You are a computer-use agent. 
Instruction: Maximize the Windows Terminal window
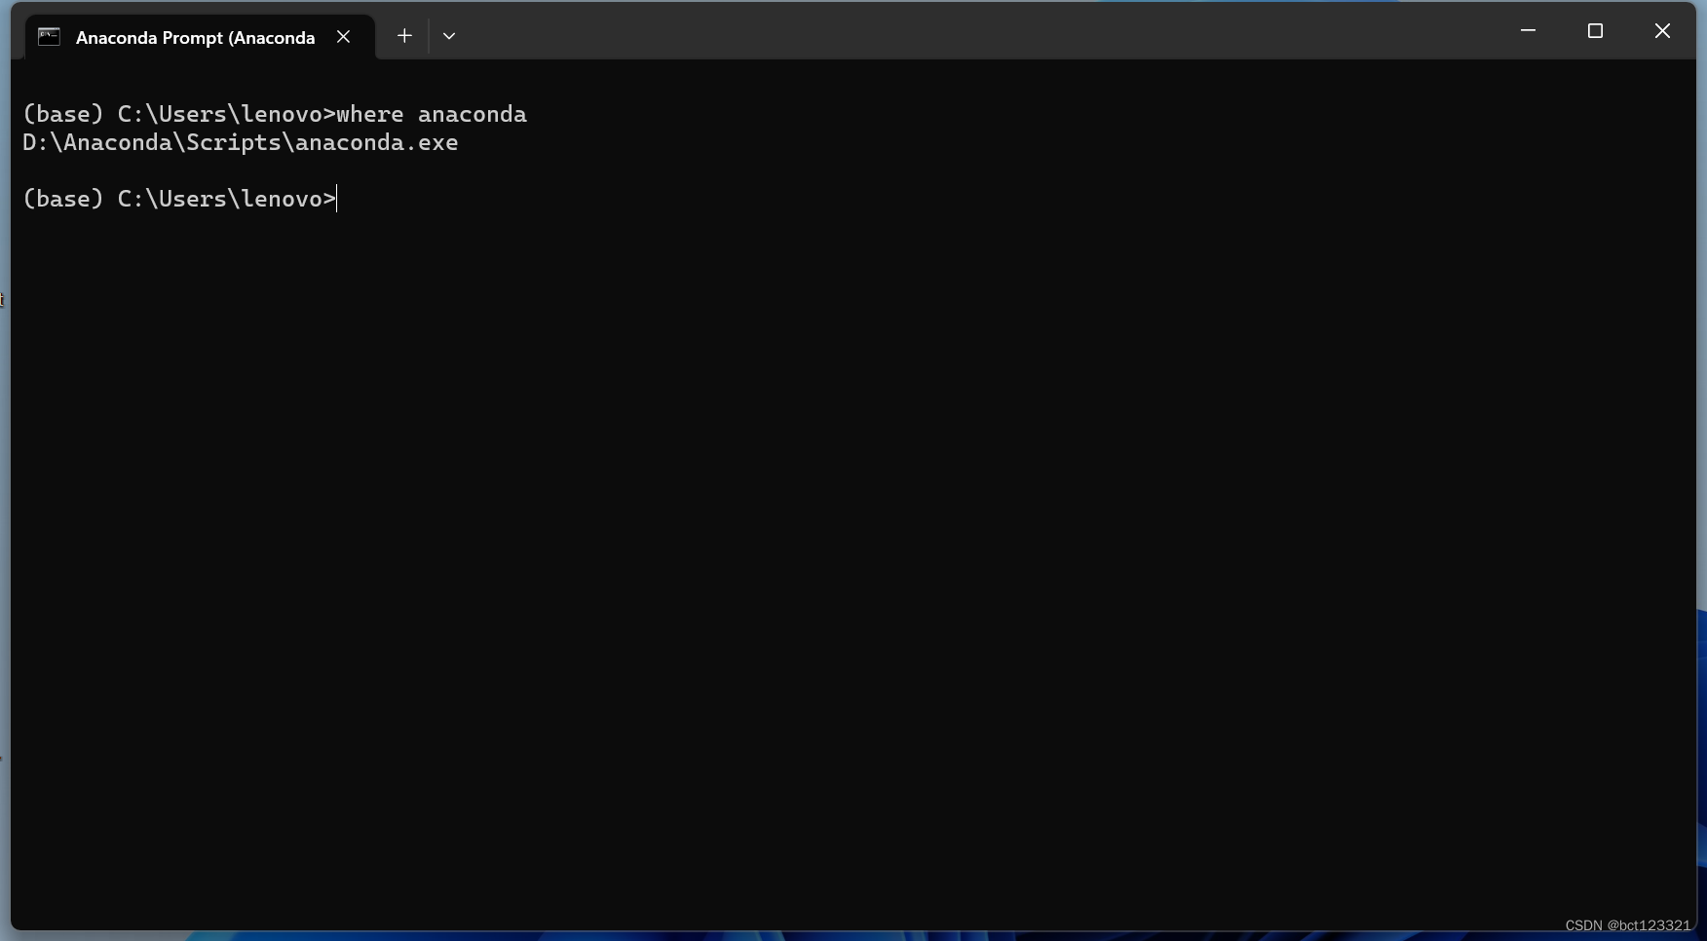(1595, 30)
